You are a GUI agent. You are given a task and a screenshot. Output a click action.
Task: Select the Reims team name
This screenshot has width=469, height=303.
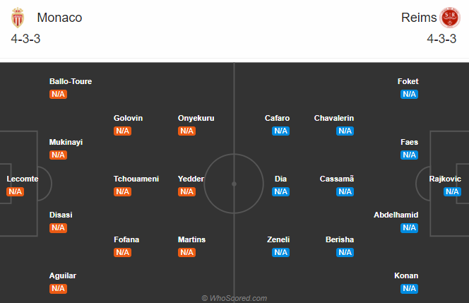(x=418, y=18)
